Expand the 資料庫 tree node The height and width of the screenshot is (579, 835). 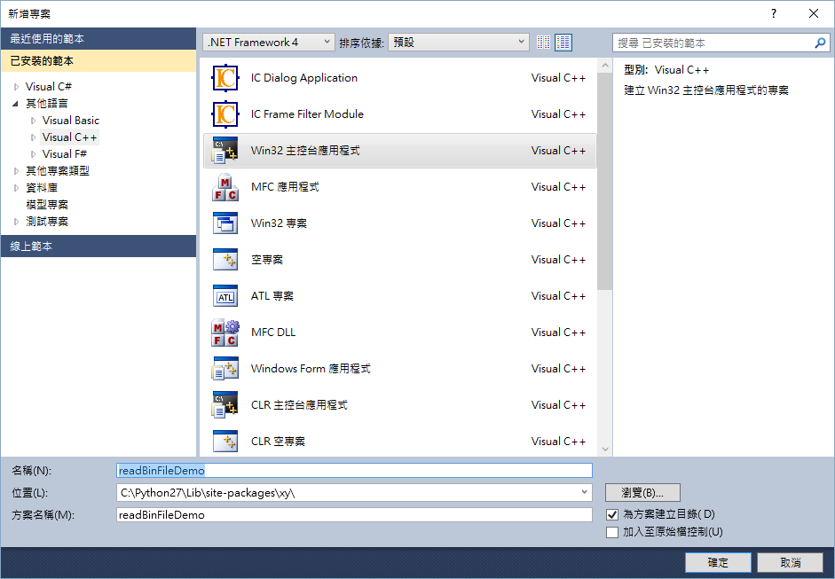point(17,188)
